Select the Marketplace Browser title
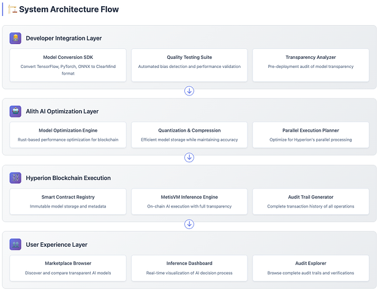Viewport: 381px width, 306px height. pyautogui.click(x=68, y=263)
